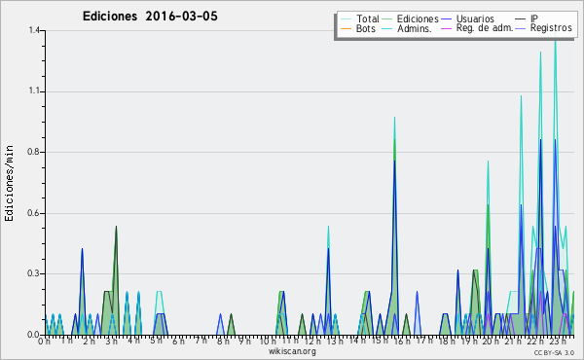Click the 1.4 value on y-axis
584x360 pixels.
point(34,30)
